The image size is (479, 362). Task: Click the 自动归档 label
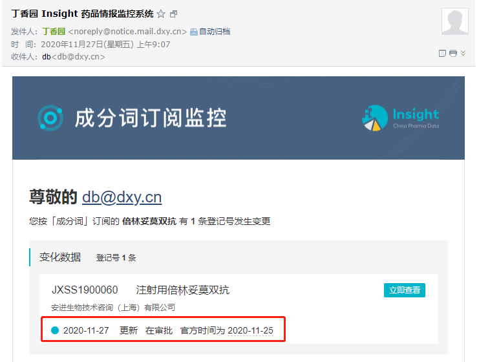point(215,32)
